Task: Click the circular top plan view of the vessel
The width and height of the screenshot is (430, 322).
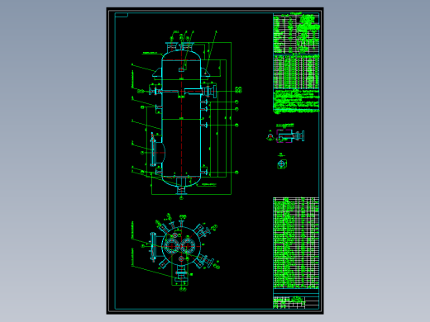Action: pos(180,246)
